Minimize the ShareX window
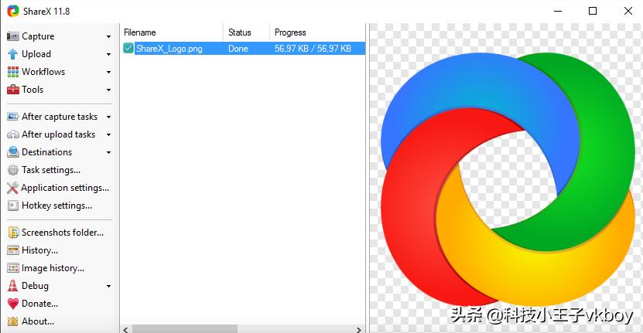The height and width of the screenshot is (333, 643). 558,11
